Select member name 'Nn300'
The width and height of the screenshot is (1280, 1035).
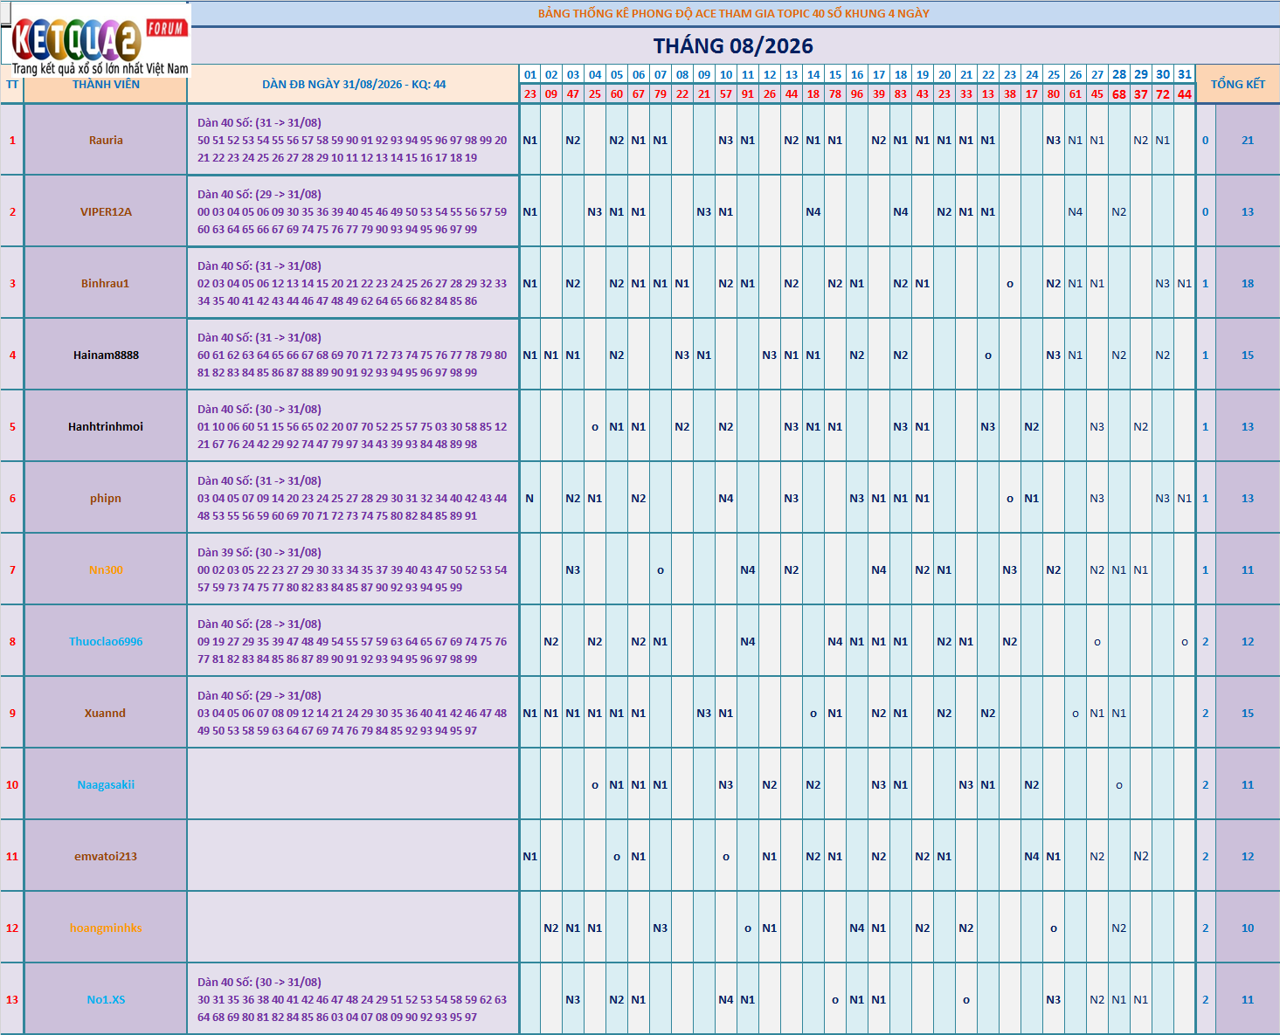pyautogui.click(x=106, y=570)
